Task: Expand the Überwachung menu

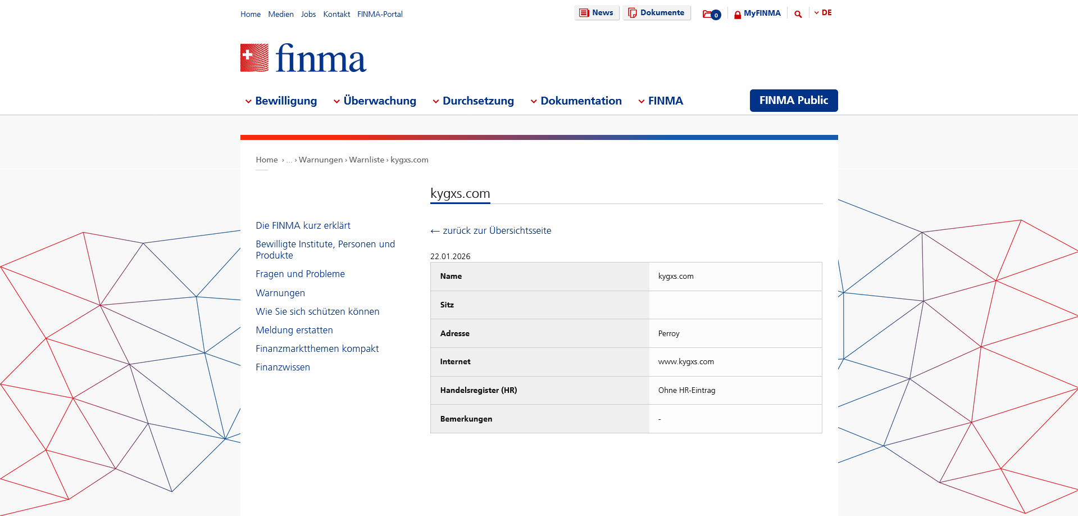Action: coord(375,101)
